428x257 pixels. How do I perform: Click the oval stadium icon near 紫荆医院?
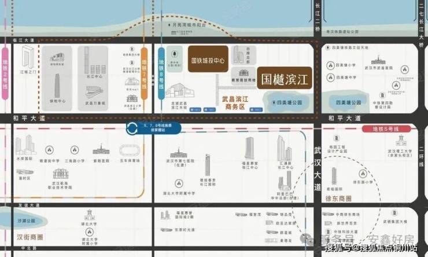coord(130,150)
